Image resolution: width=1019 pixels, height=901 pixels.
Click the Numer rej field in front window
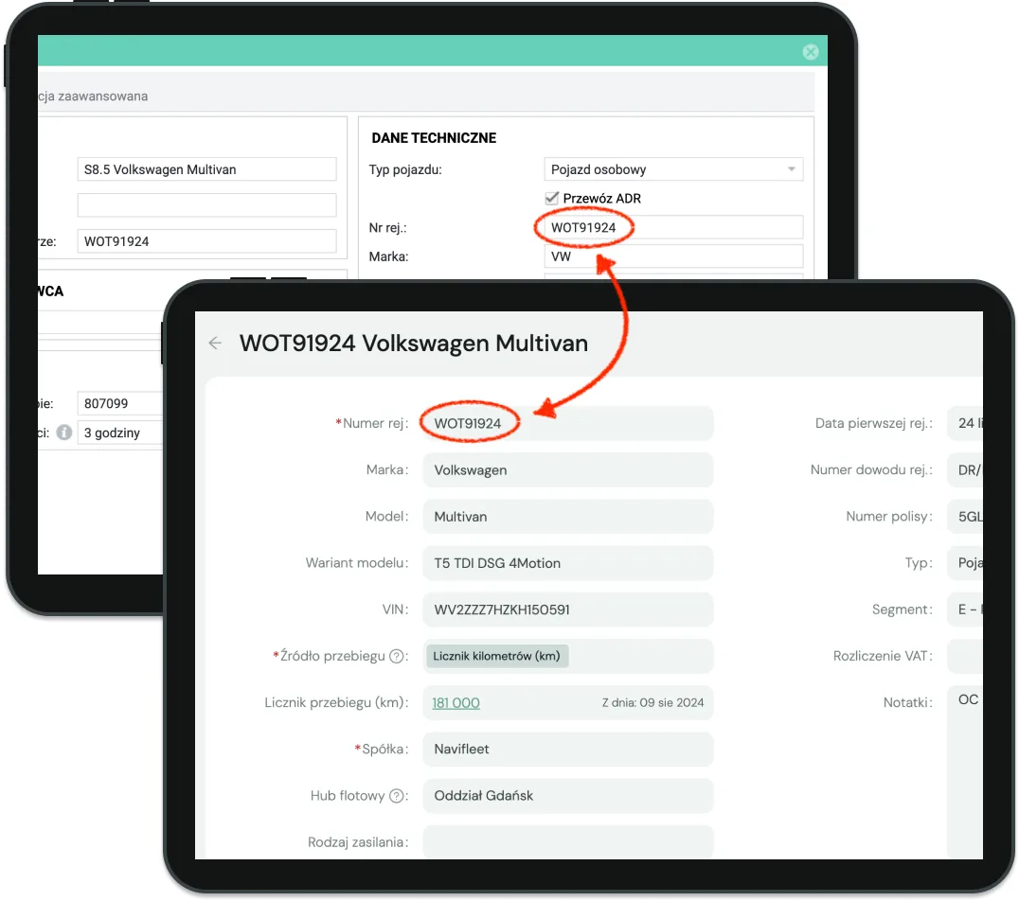568,424
